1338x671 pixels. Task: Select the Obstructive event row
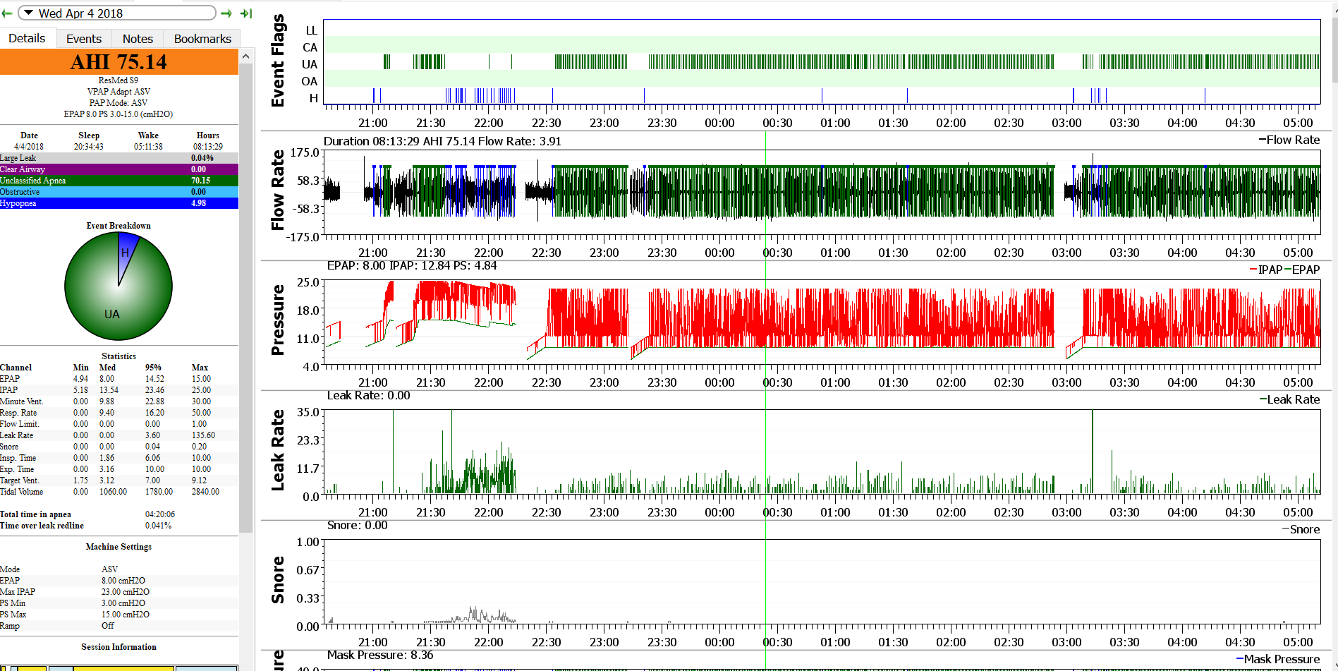[x=119, y=192]
